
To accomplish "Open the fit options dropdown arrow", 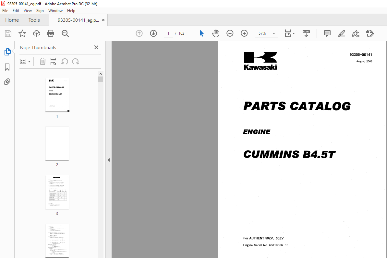I will pos(294,33).
